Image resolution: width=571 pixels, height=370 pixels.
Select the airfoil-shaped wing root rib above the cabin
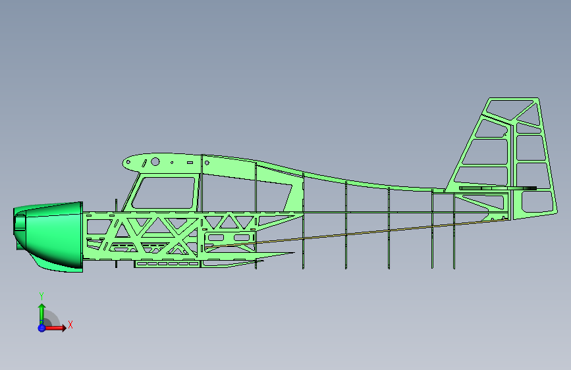(162, 163)
